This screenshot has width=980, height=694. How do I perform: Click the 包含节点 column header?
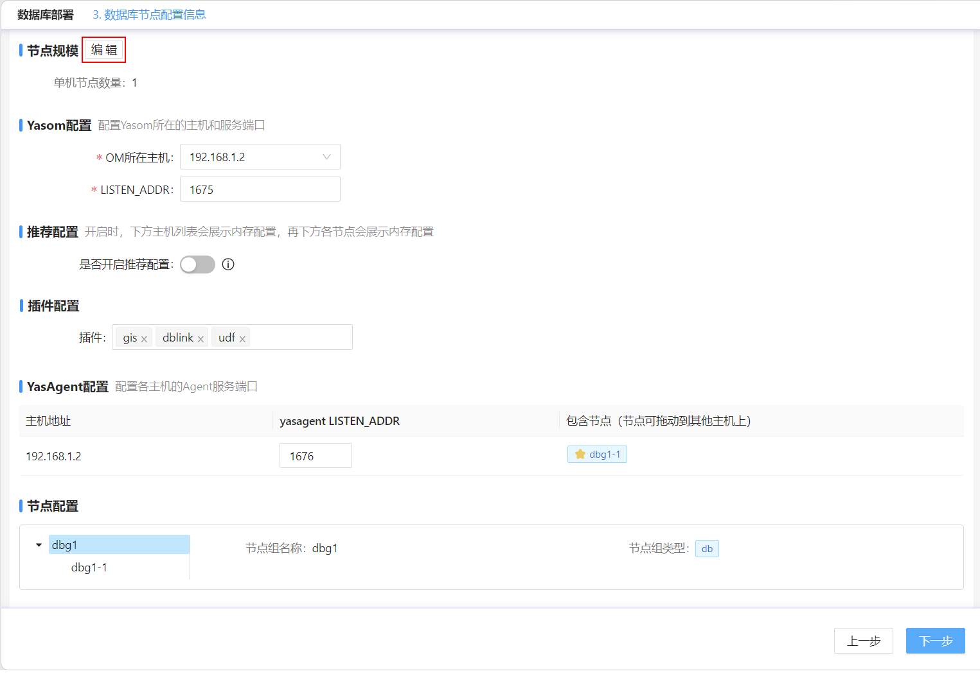pos(659,421)
